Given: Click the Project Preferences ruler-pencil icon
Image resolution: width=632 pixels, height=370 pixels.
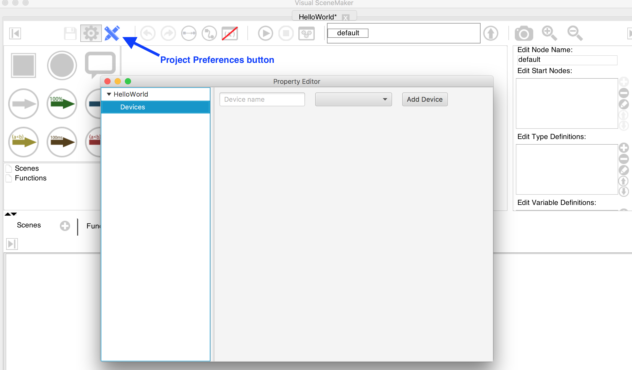Looking at the screenshot, I should pyautogui.click(x=112, y=33).
